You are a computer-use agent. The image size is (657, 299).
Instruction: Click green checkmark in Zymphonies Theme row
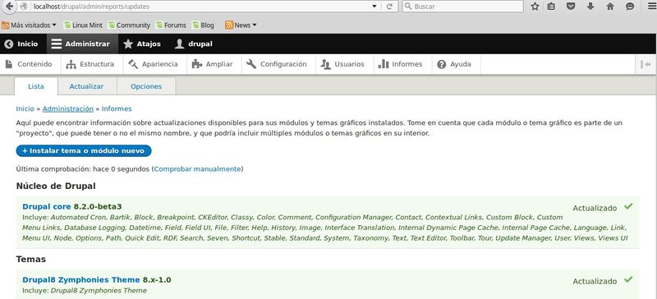(x=628, y=280)
